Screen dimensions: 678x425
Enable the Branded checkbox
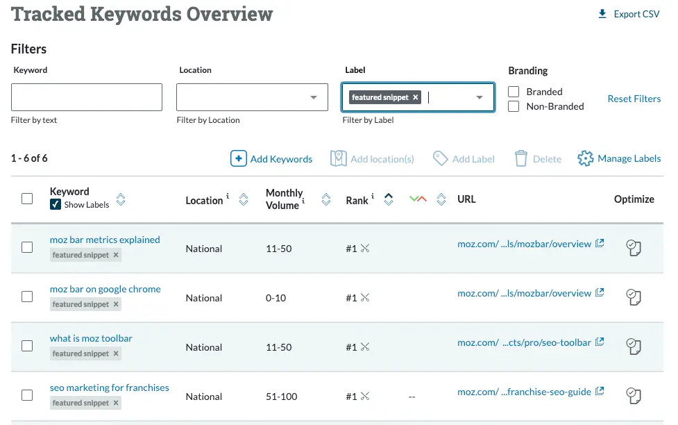514,92
